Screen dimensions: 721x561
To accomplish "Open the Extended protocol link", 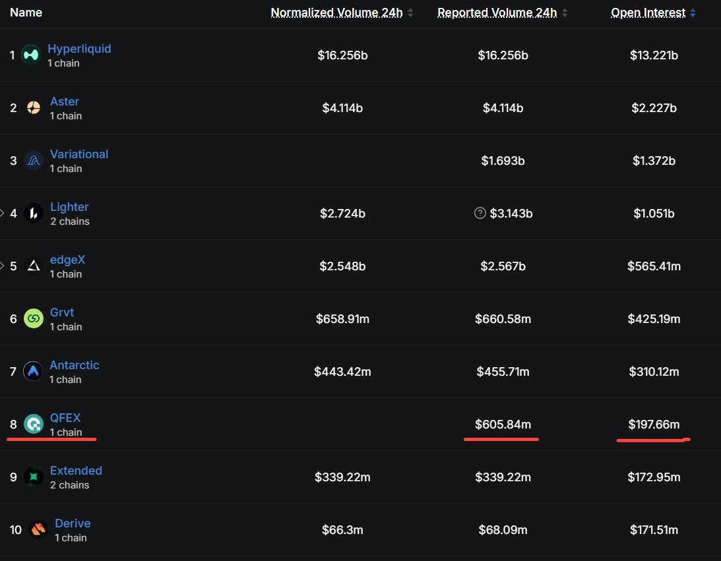I will pos(76,471).
